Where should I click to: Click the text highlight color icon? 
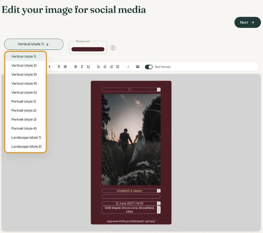click(65, 67)
